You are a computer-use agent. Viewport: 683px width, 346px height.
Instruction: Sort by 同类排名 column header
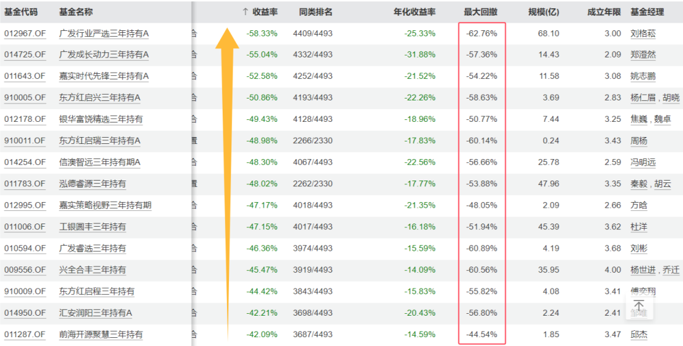pos(316,12)
